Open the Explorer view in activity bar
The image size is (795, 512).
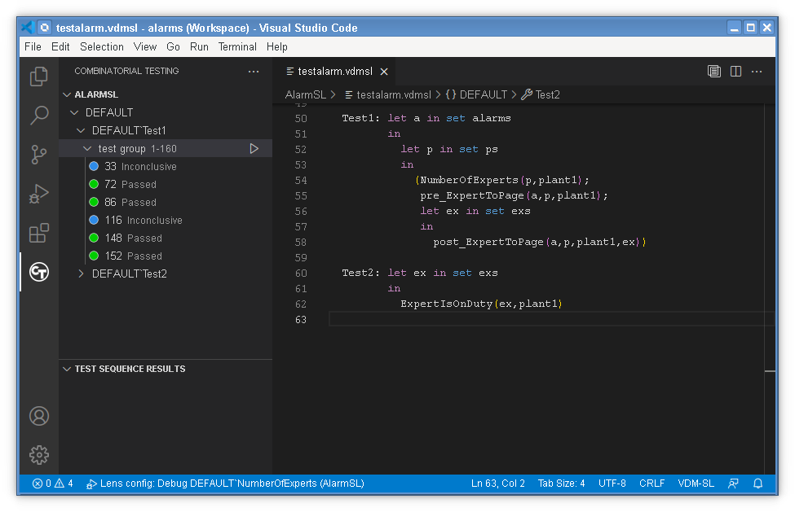(x=38, y=77)
